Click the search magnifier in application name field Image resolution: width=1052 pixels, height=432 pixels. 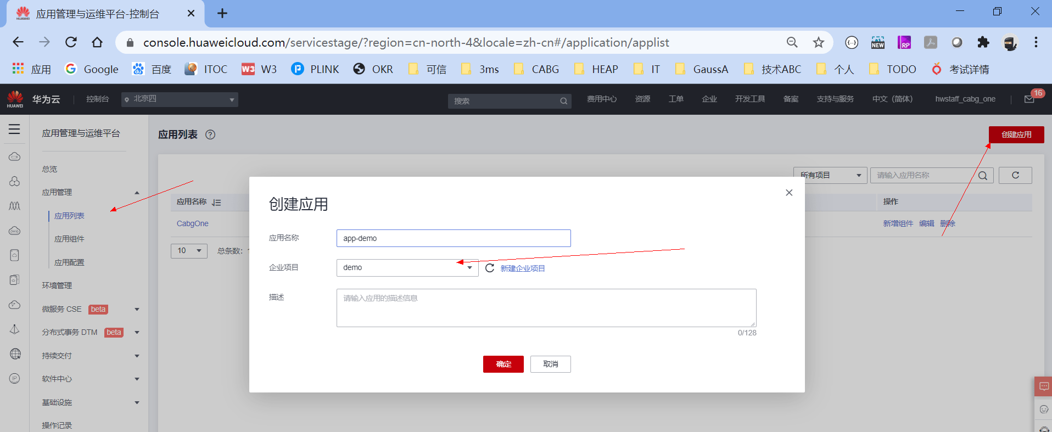983,176
